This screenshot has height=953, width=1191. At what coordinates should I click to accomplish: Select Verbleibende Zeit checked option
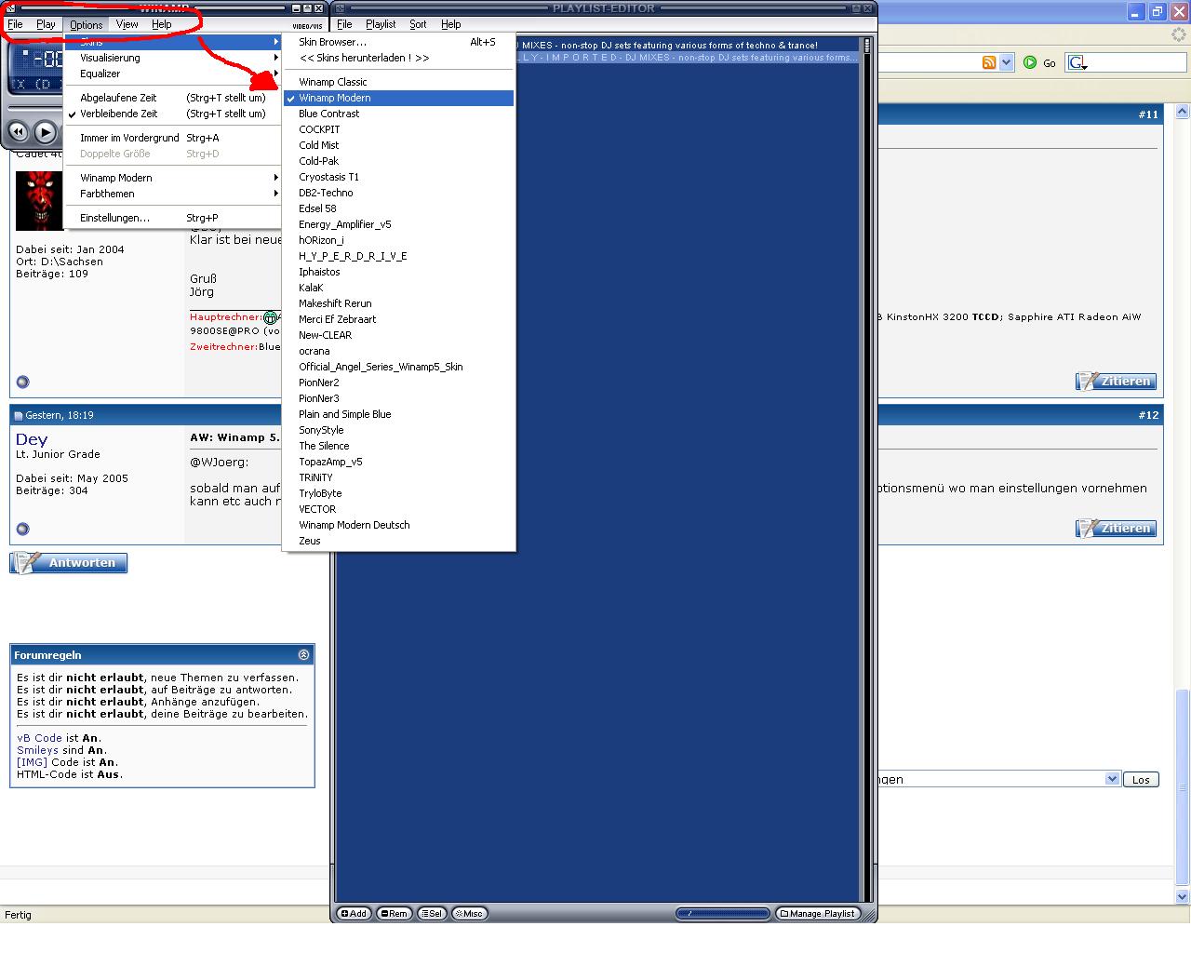pyautogui.click(x=173, y=114)
